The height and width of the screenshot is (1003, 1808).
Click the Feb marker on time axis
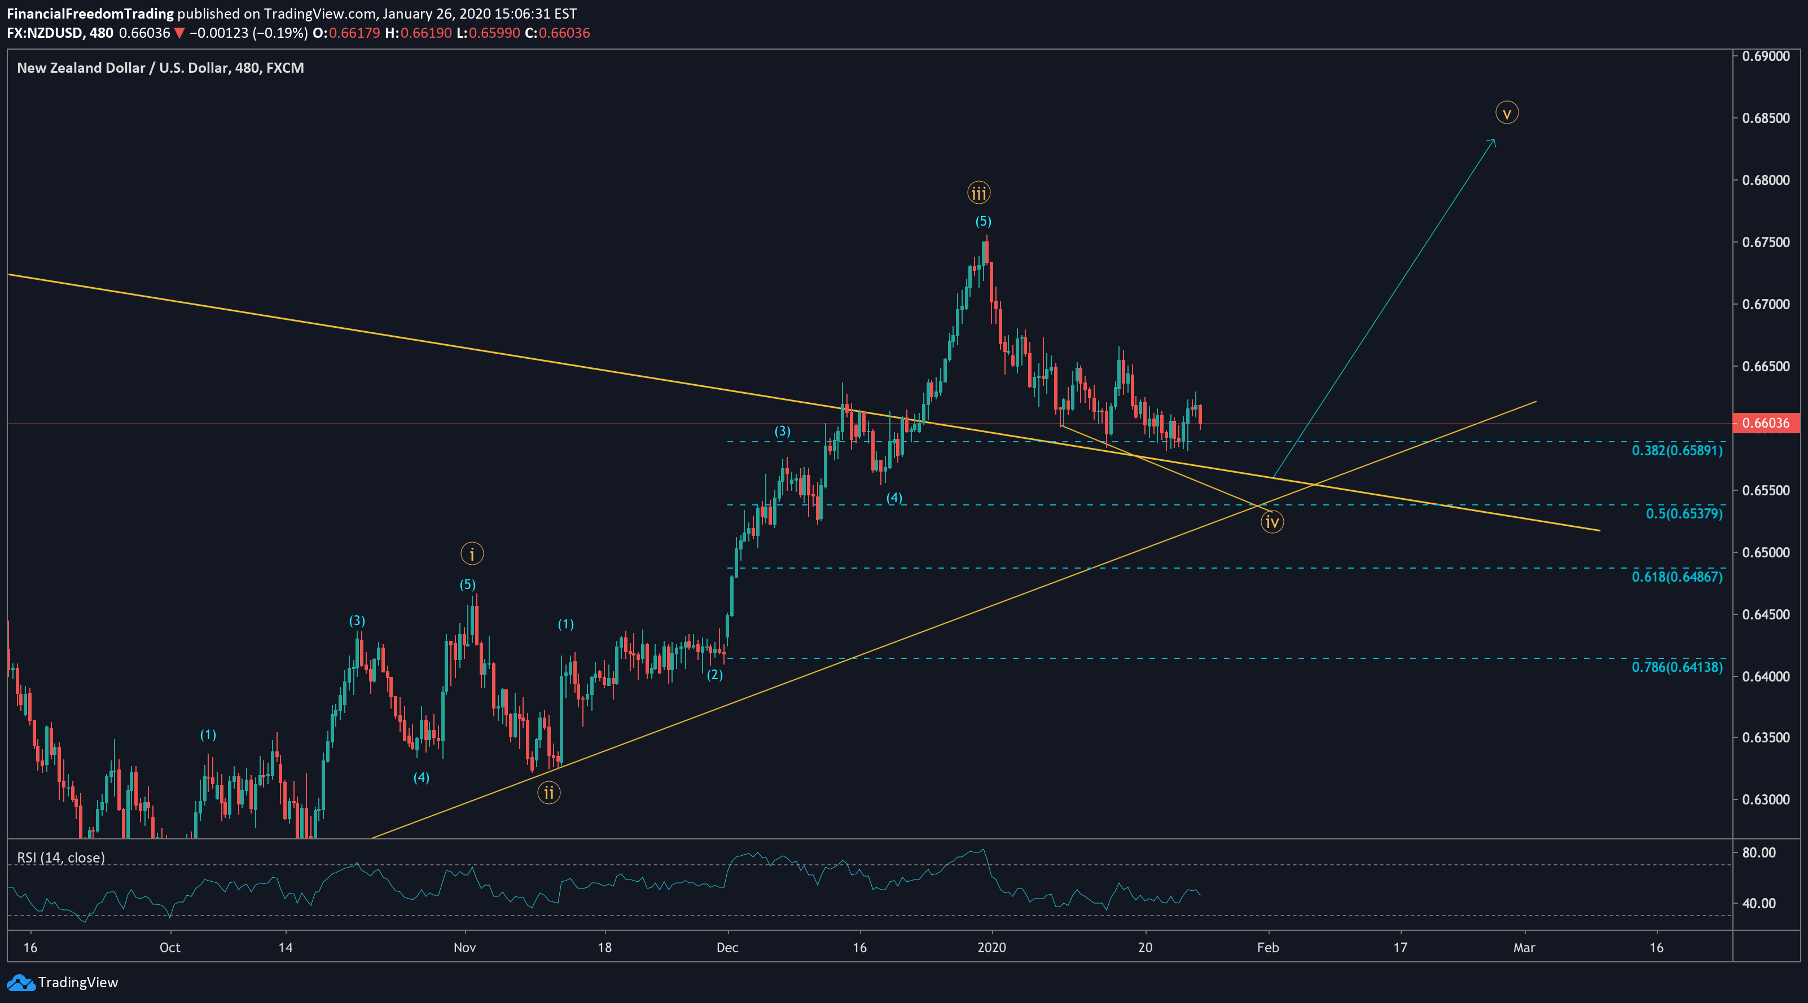(1267, 948)
